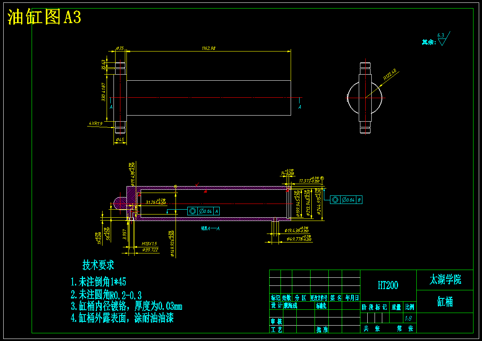Viewport: 482px width, 341px height.
Task: Click the fillet note '4XR1.9'
Action: [95, 123]
